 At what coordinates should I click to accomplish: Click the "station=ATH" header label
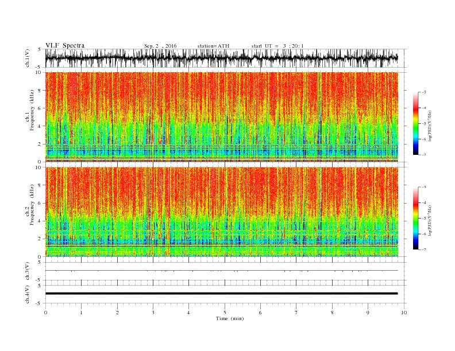click(213, 46)
